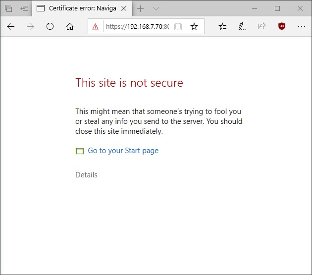Image resolution: width=312 pixels, height=275 pixels.
Task: Open the Favorites hub
Action: pyautogui.click(x=223, y=27)
